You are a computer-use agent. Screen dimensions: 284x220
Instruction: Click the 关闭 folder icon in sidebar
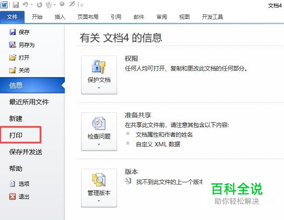coord(13,70)
